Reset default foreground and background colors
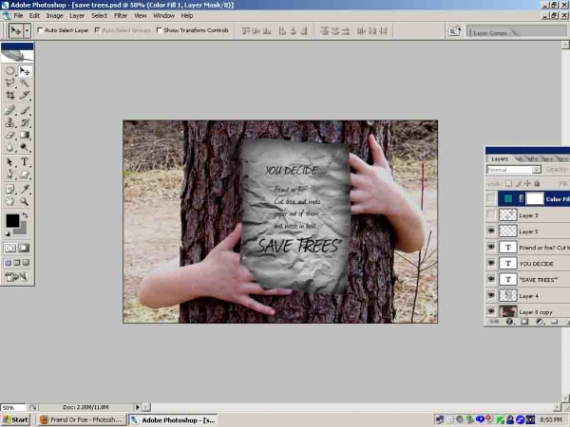 tap(8, 233)
